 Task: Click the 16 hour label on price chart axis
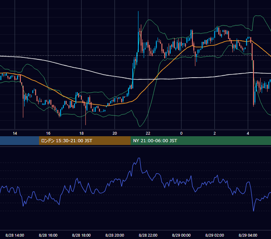[x=48, y=133]
